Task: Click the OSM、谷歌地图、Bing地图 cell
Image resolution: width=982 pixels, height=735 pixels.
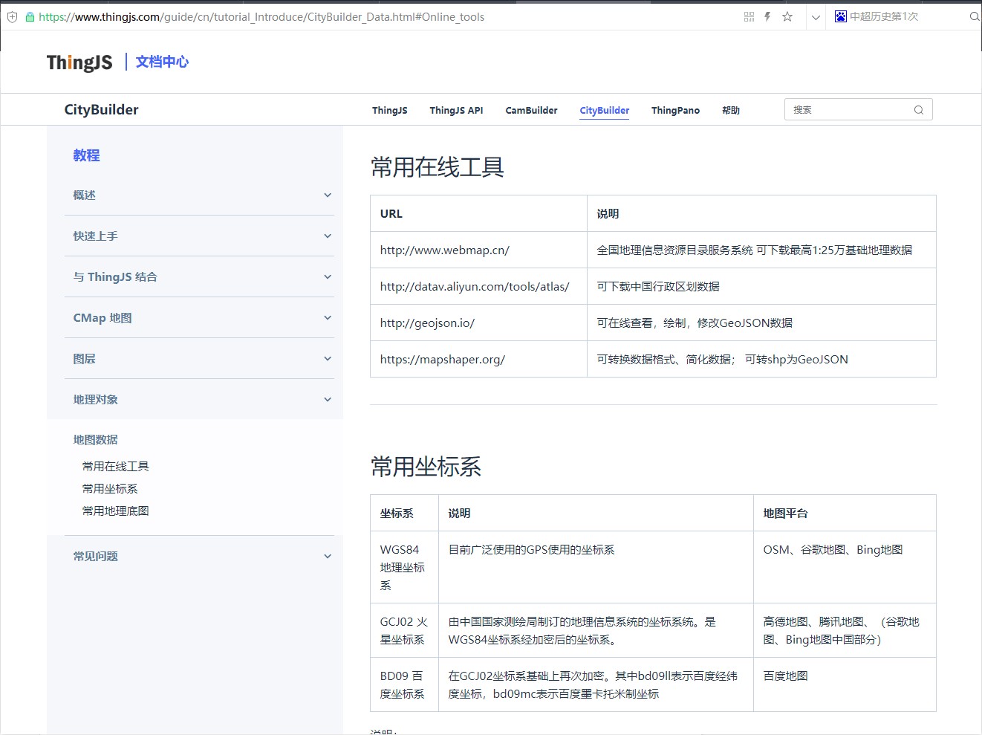Action: click(x=845, y=567)
